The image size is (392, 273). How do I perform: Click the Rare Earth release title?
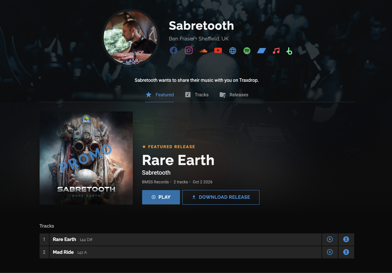tap(178, 160)
